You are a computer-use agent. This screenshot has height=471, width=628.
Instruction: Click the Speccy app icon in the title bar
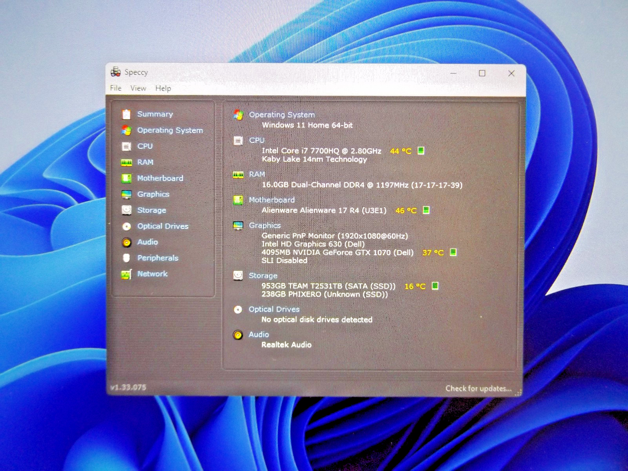pos(115,72)
